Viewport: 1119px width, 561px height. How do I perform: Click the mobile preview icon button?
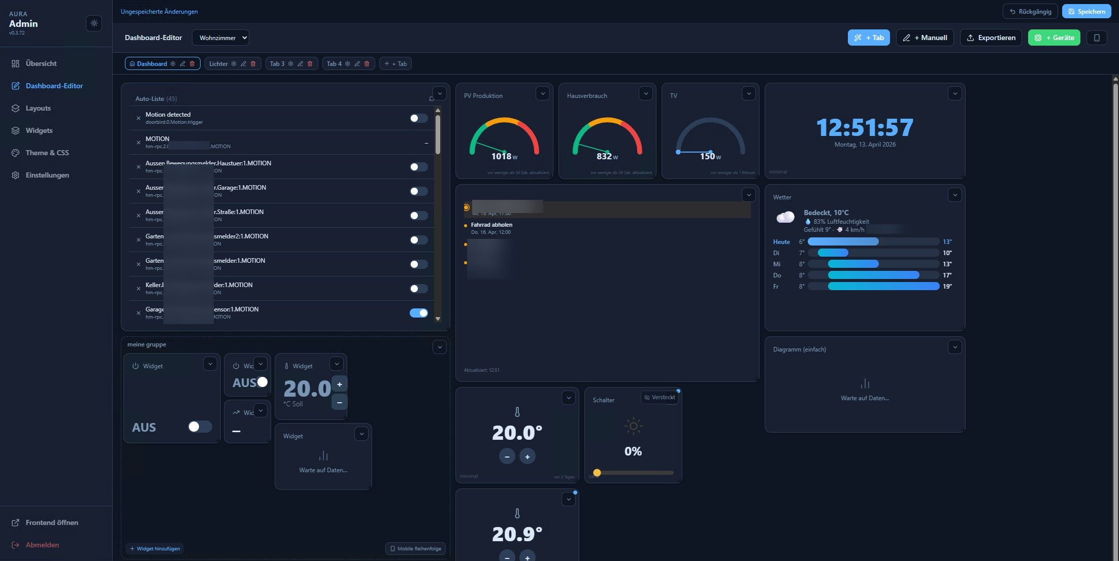pos(1097,38)
